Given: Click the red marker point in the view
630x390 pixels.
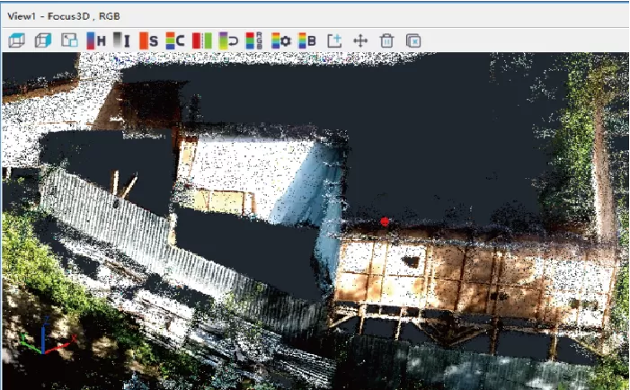Looking at the screenshot, I should [385, 221].
